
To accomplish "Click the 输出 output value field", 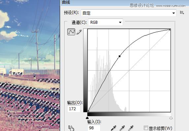I will point(74,109).
